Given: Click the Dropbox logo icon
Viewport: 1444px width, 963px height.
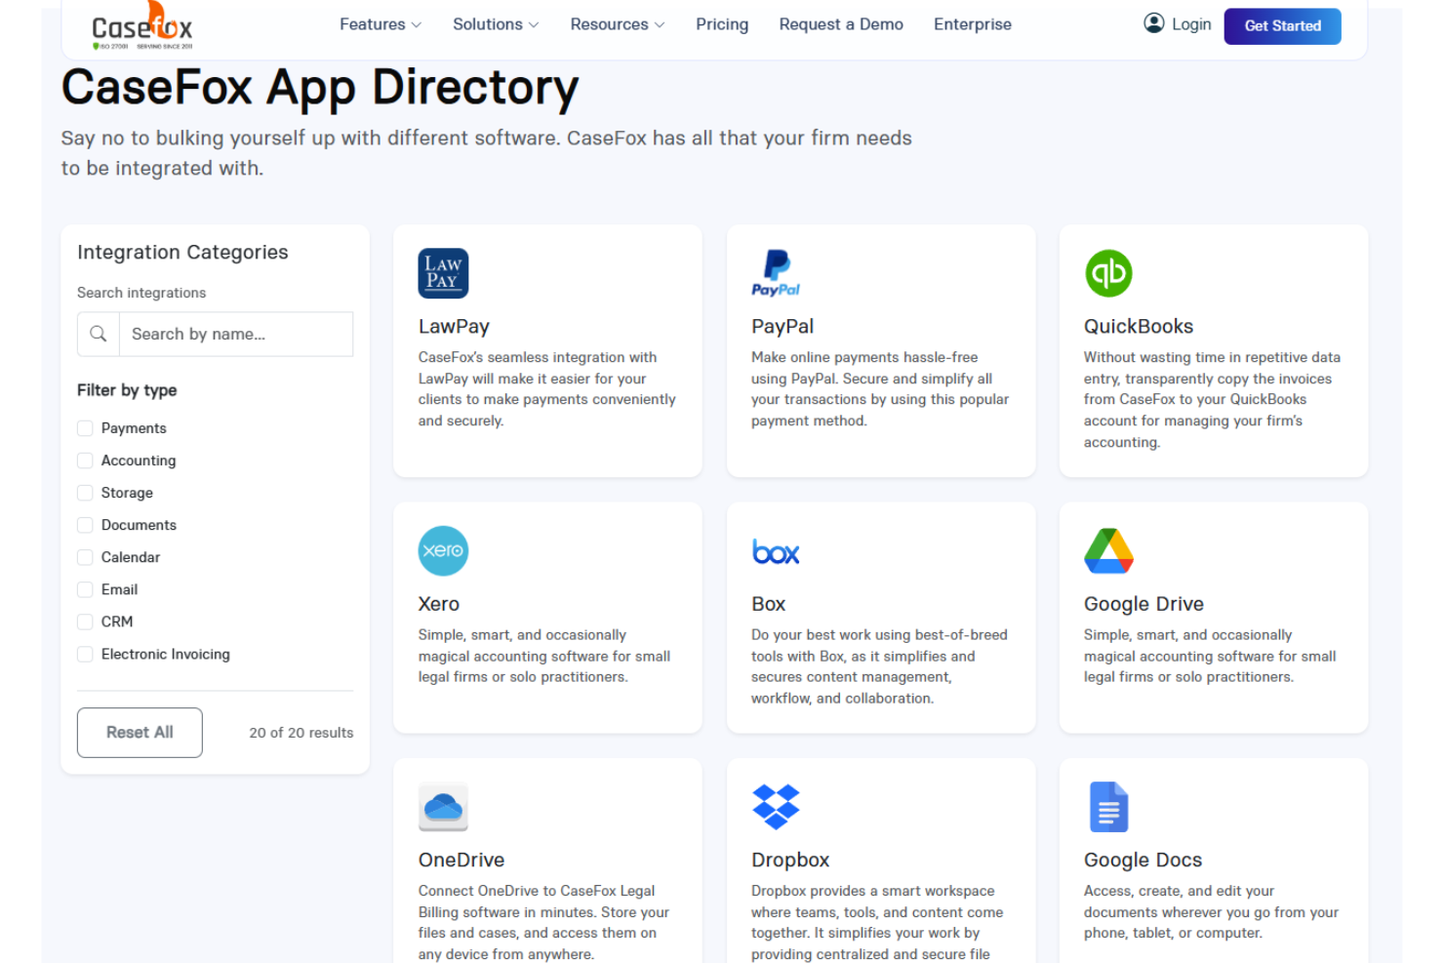Looking at the screenshot, I should click(776, 807).
